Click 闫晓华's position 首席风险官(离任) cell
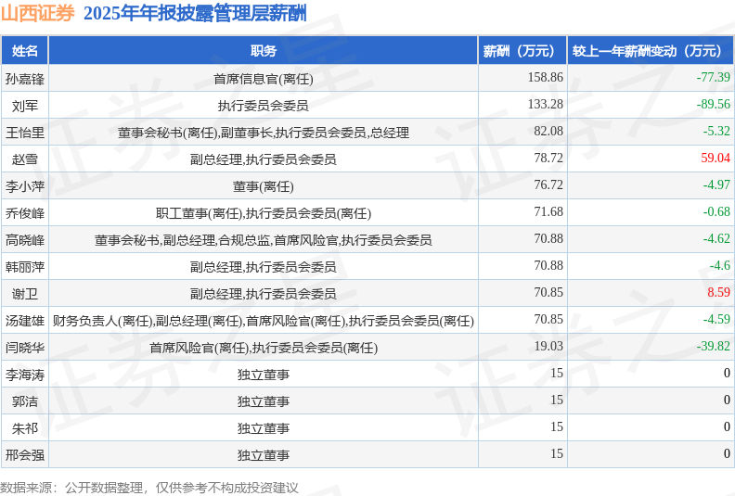The width and height of the screenshot is (735, 496). point(263,348)
